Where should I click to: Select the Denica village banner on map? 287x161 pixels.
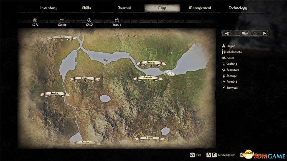pyautogui.click(x=84, y=79)
